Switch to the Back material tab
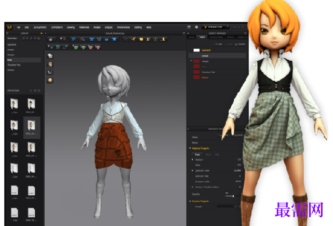The height and width of the screenshot is (226, 333). click(208, 154)
